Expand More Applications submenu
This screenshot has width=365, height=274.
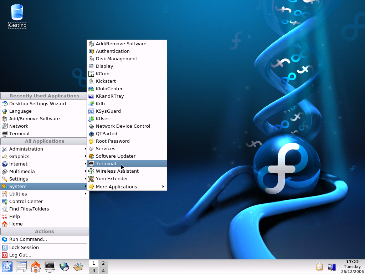(127, 187)
